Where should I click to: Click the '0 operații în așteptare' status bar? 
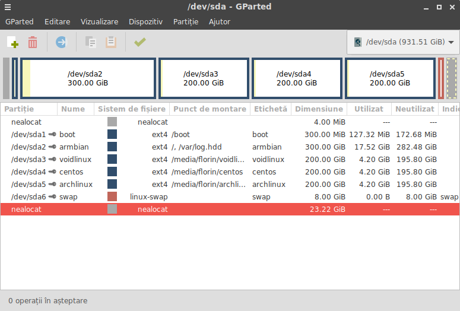point(48,301)
